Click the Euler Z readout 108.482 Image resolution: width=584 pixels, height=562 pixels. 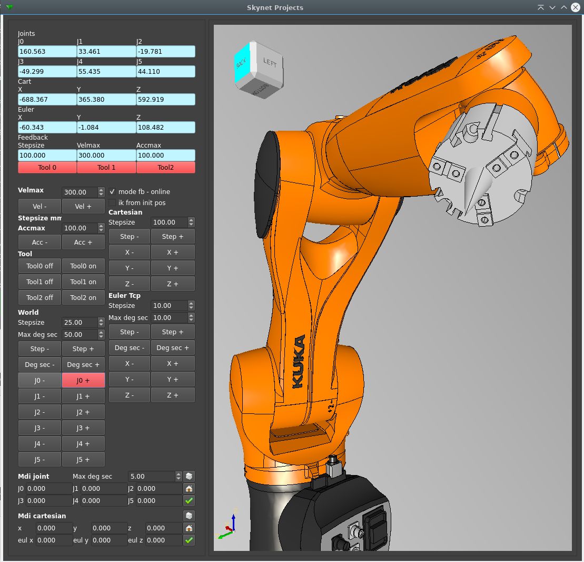coord(166,128)
